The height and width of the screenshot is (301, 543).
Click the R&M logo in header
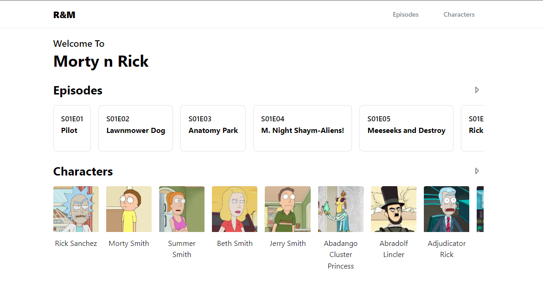64,15
